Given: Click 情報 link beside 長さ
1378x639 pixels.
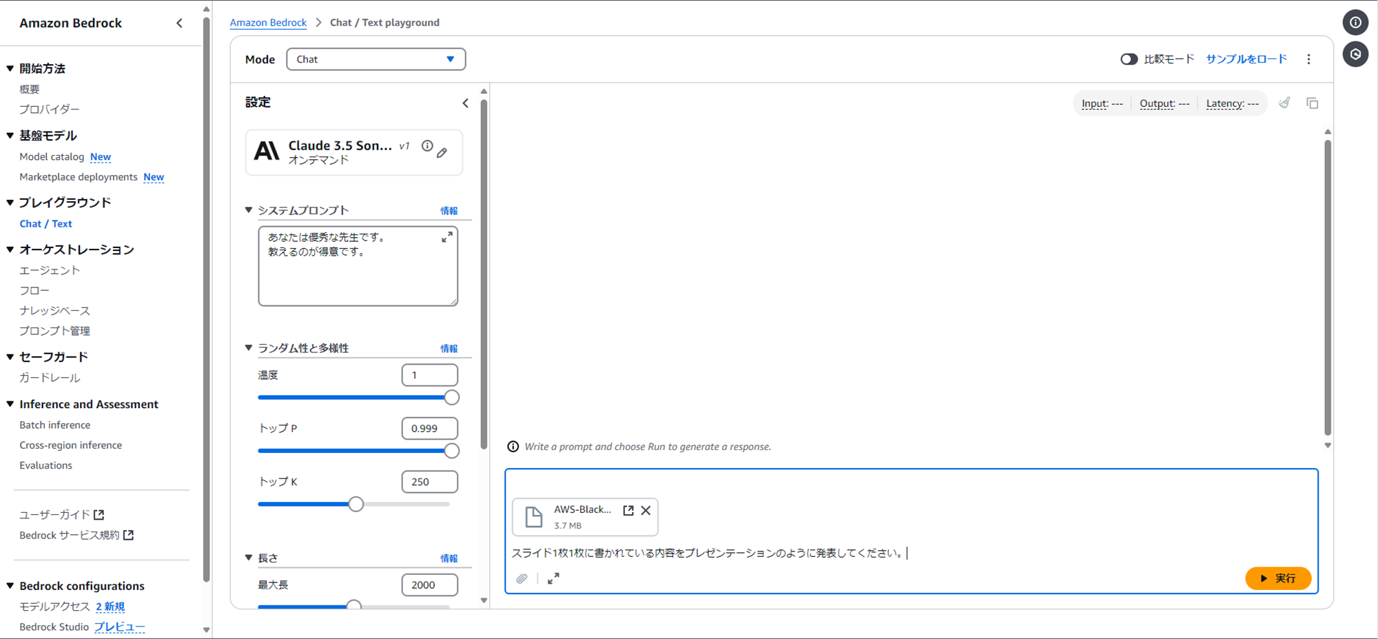Looking at the screenshot, I should click(449, 558).
